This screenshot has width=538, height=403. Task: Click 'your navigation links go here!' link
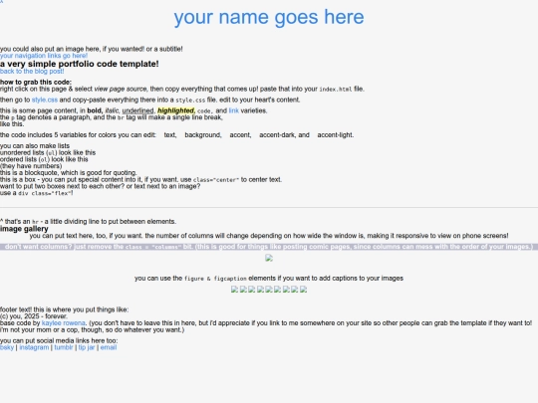click(44, 56)
